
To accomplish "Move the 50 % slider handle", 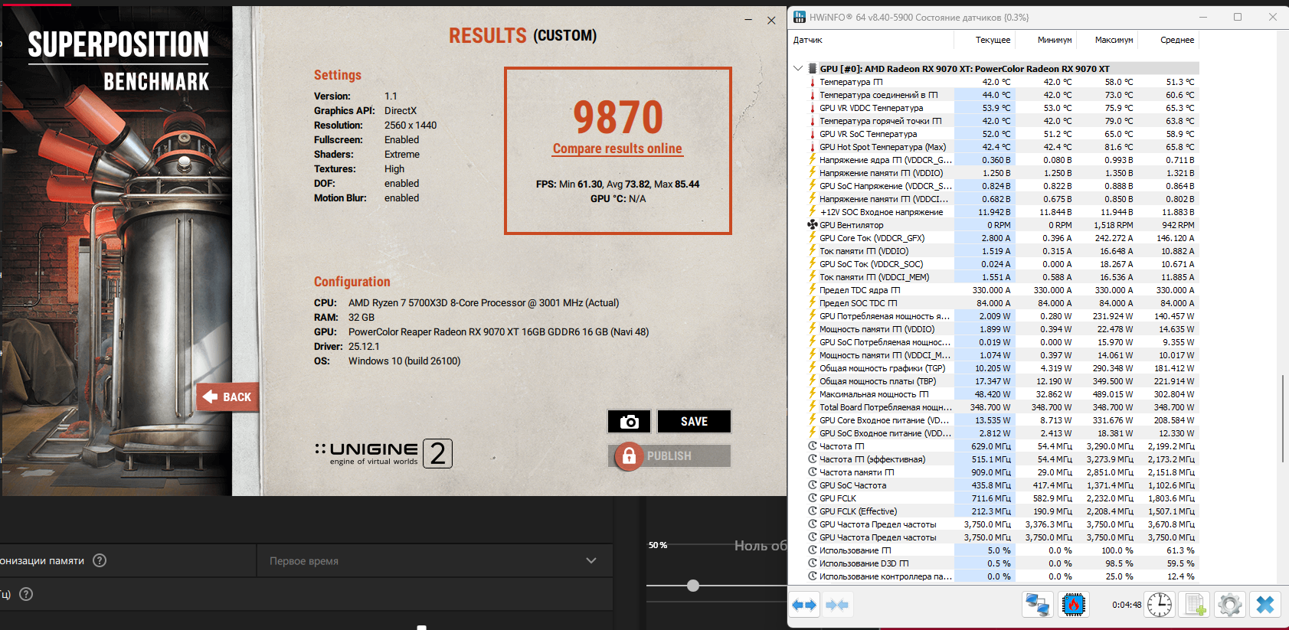I will [x=693, y=586].
